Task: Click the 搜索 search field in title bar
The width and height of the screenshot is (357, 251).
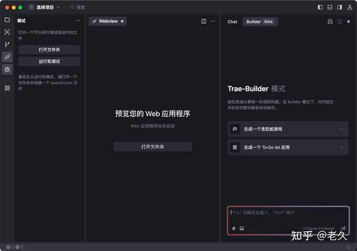Action: coord(78,7)
